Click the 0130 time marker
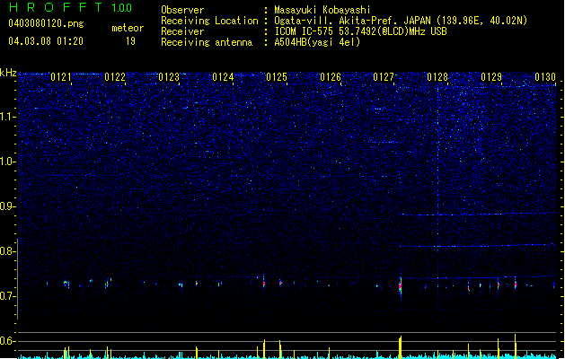Viewport: 565px width, 359px height. point(545,77)
